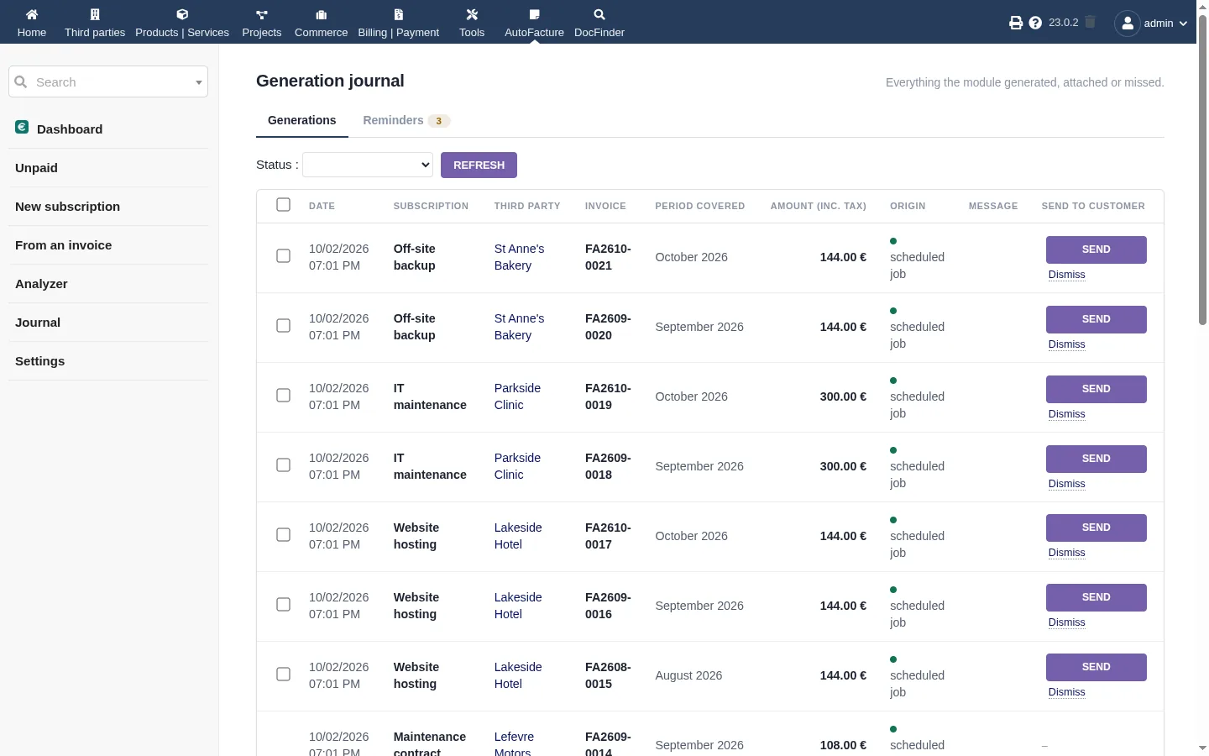
Task: Open the AutoFacture module icon
Action: coord(534,14)
